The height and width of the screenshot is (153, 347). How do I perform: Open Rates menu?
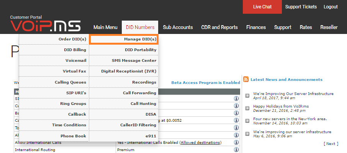[x=306, y=27]
